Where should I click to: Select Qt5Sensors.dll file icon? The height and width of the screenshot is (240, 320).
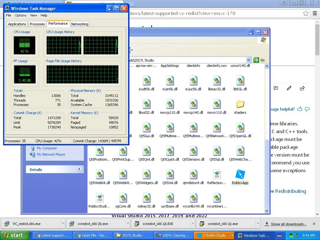click(x=193, y=151)
